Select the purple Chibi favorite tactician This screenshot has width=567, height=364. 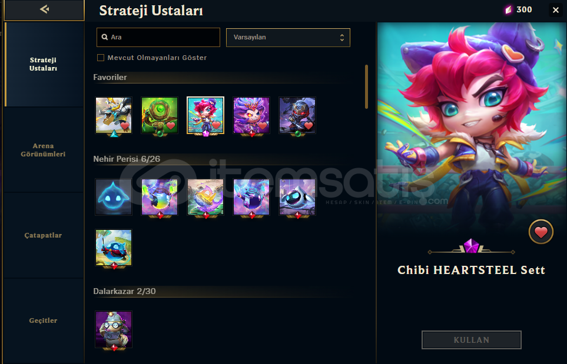(x=251, y=115)
